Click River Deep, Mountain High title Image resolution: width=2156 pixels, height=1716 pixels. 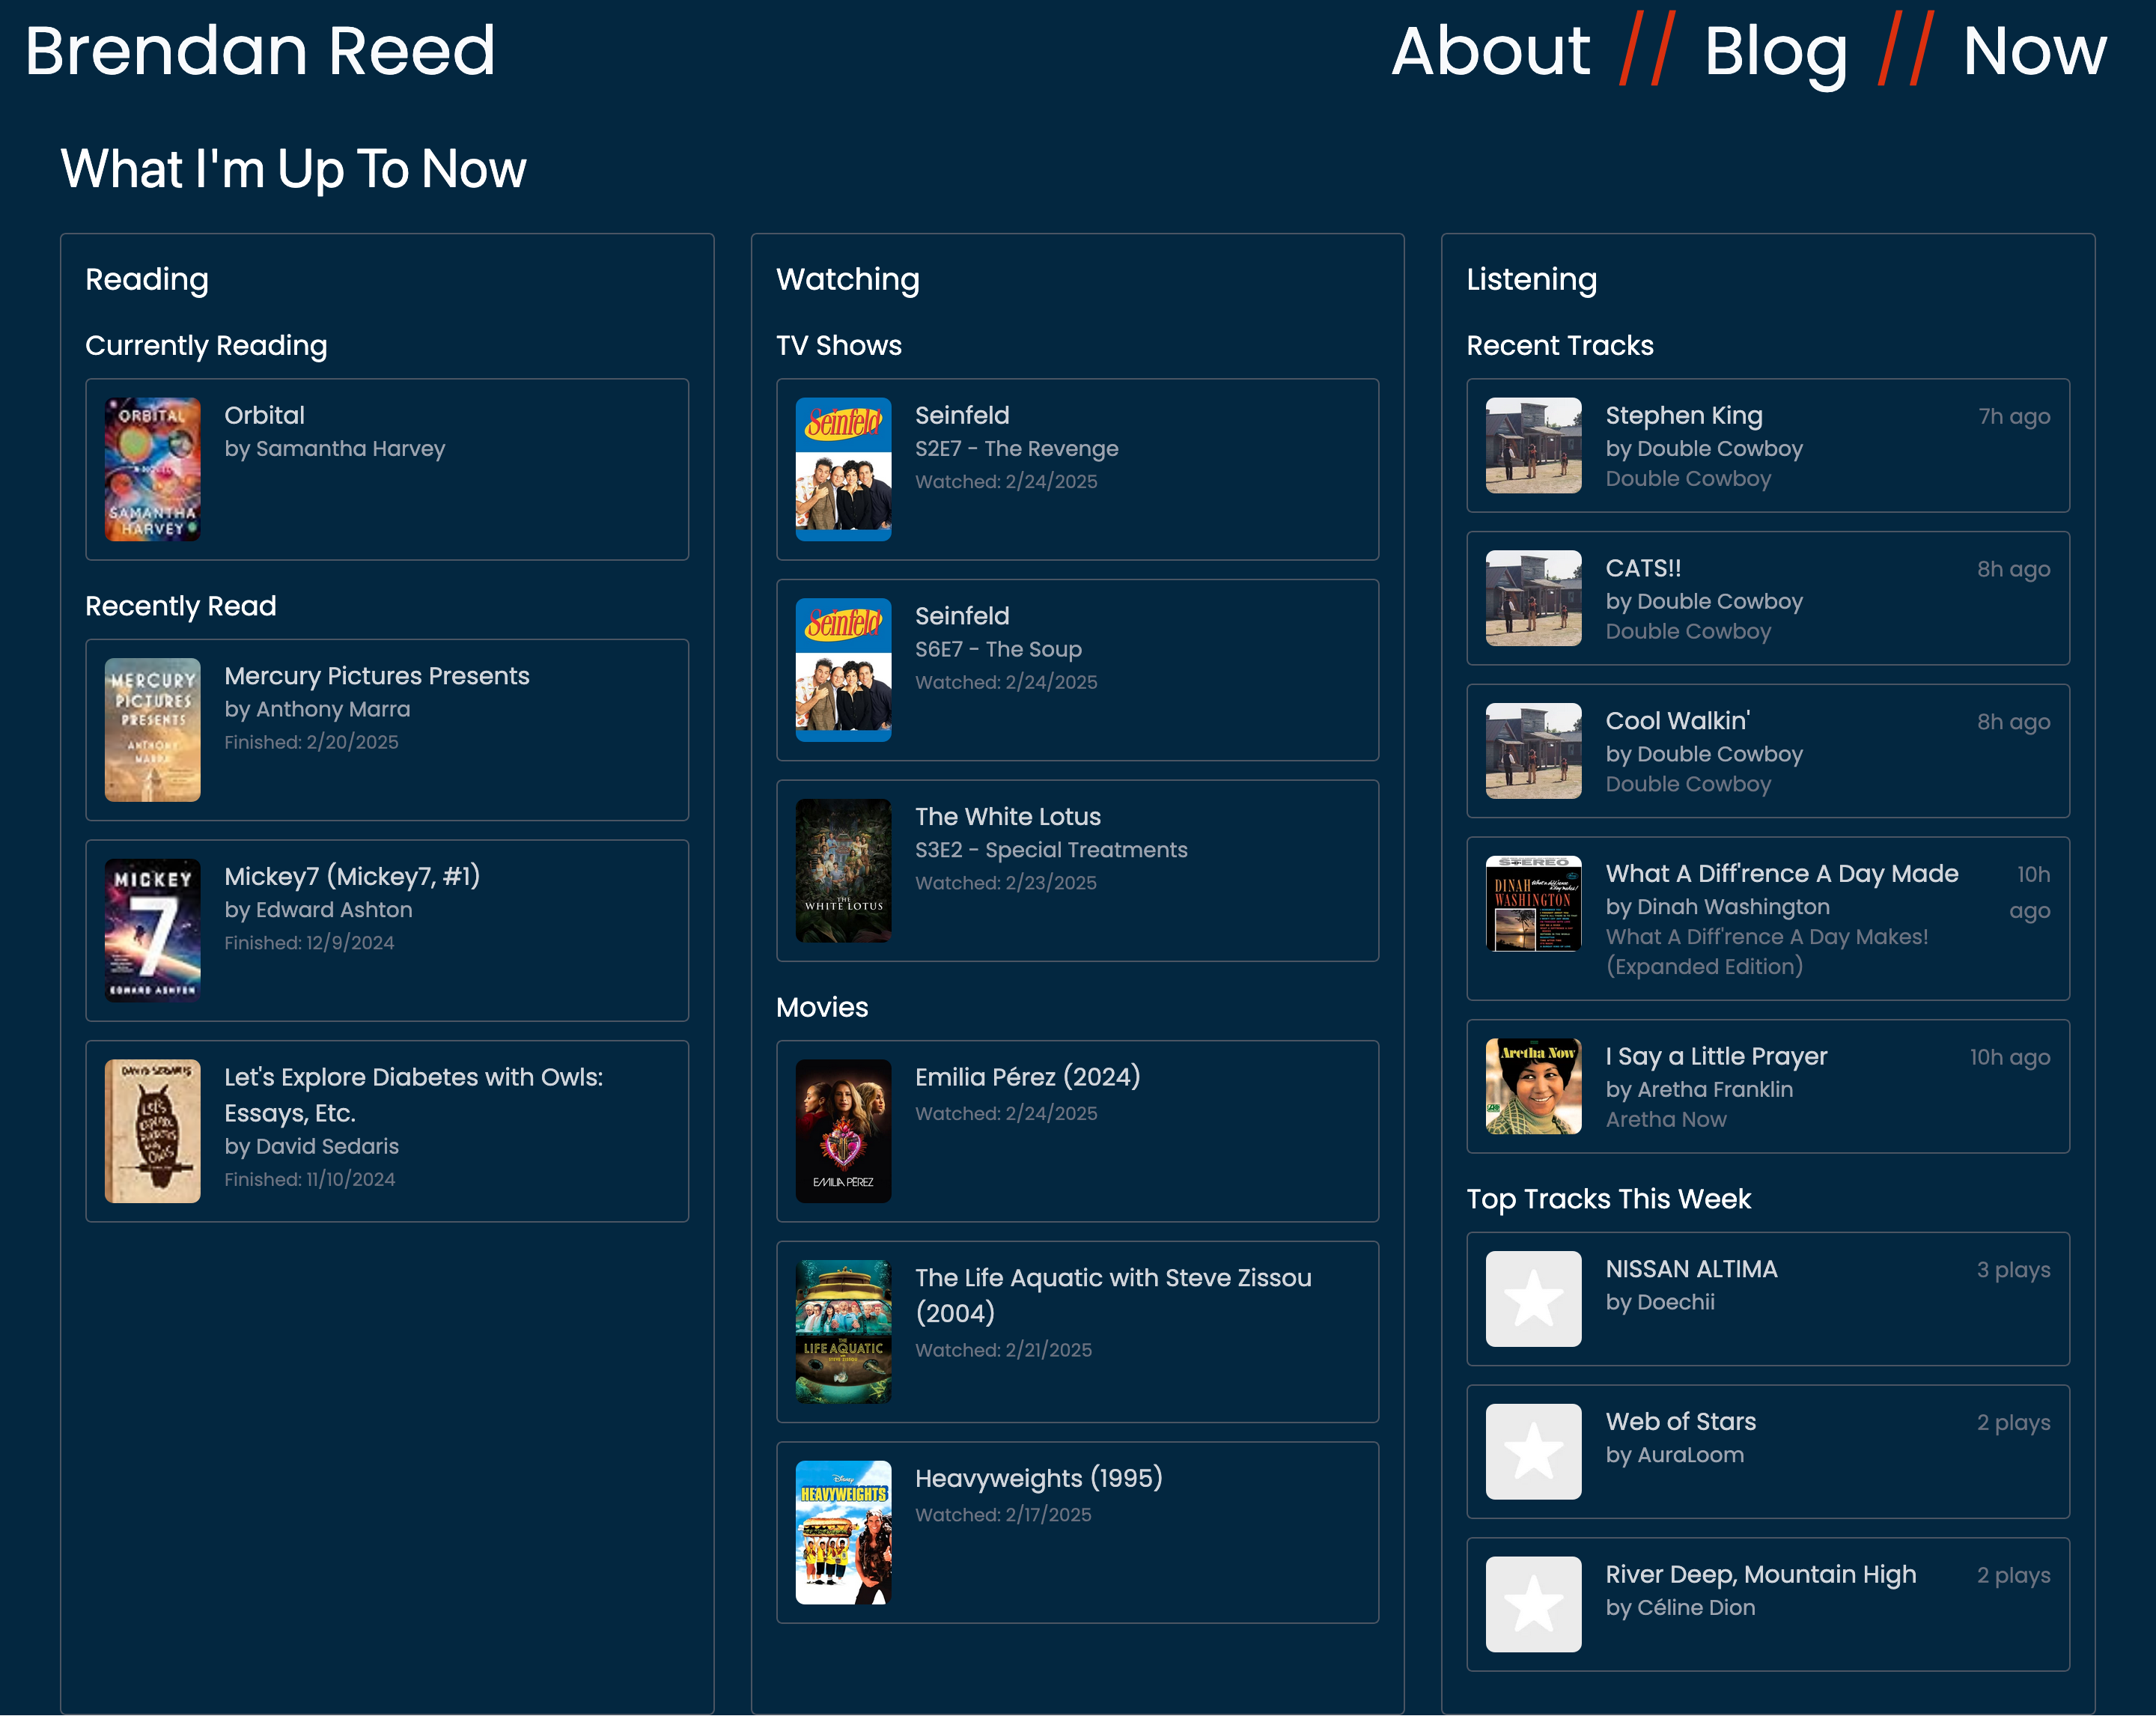click(1760, 1574)
